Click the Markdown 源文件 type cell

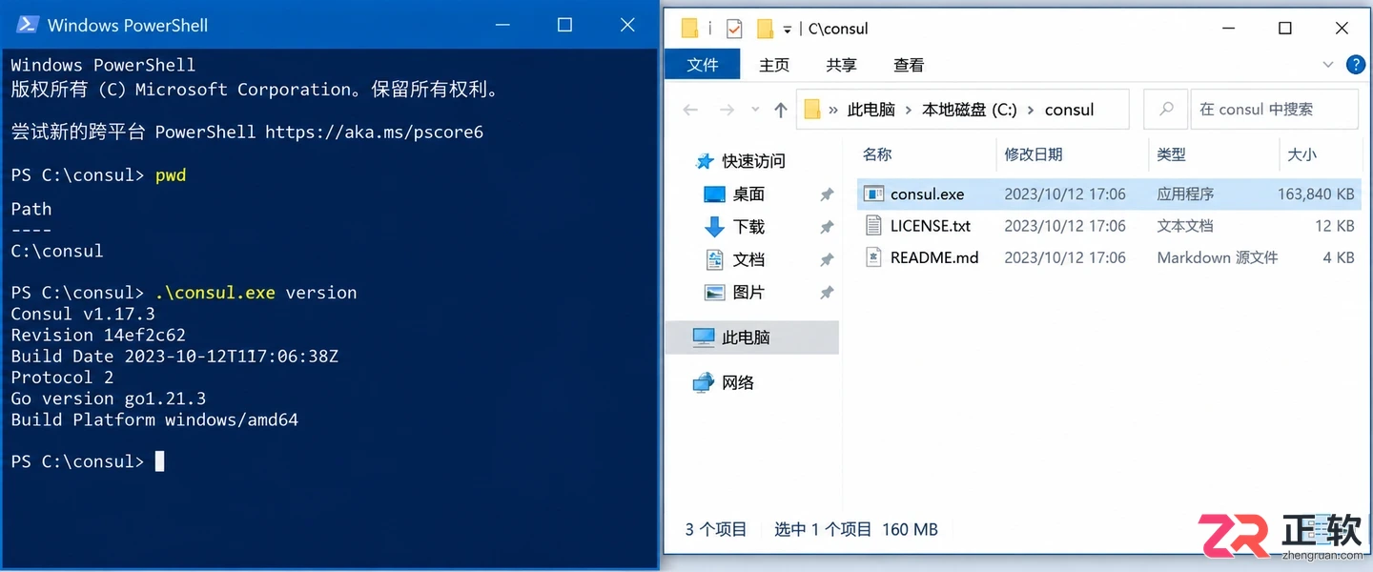[x=1218, y=257]
